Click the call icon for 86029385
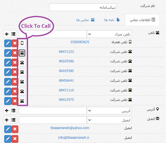Screen dimensions: 166x143 (22, 72)
